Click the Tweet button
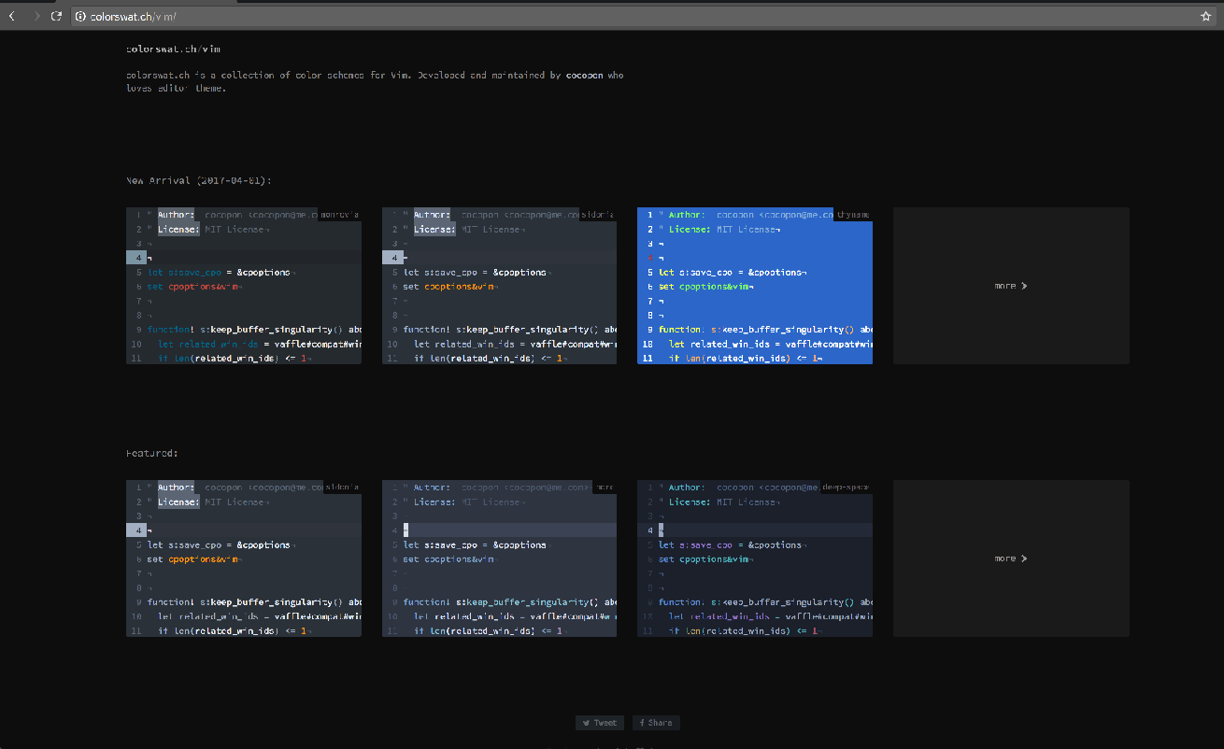This screenshot has height=749, width=1224. [599, 723]
